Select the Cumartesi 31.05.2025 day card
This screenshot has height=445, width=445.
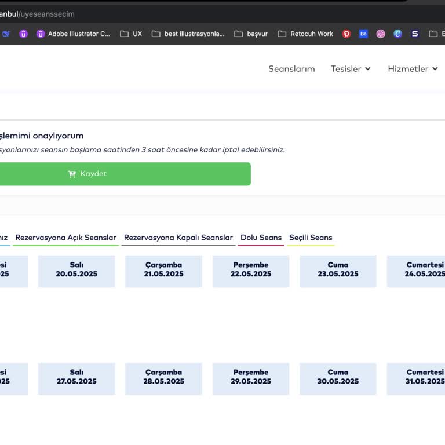pyautogui.click(x=416, y=378)
